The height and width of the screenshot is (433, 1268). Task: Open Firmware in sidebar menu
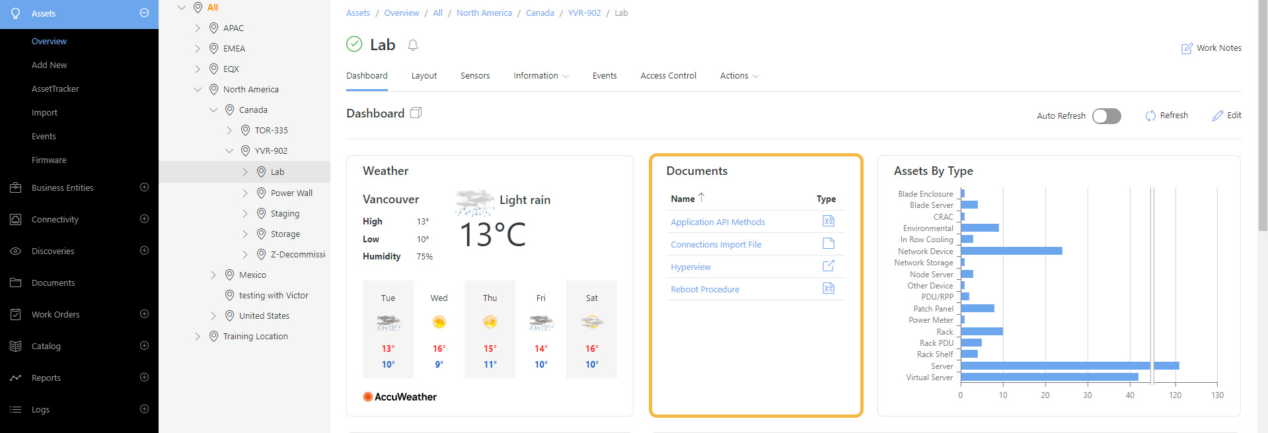click(49, 160)
